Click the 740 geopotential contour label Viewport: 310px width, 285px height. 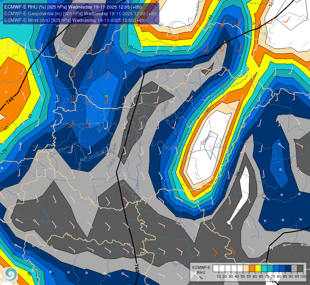point(10,100)
